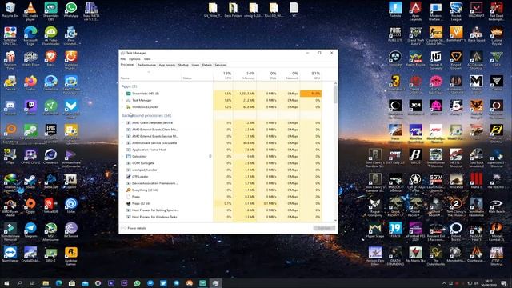Expand the AMD External Events Service row

click(122, 136)
